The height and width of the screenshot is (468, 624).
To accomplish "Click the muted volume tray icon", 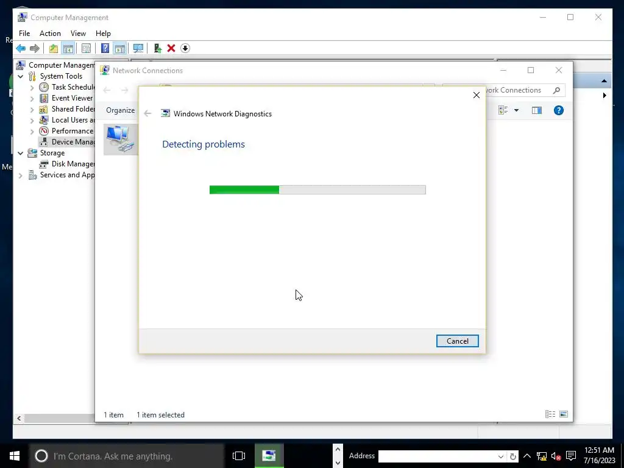I will tap(556, 456).
